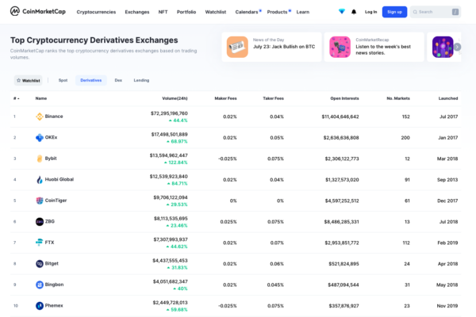
Task: Click Bybit change value 122.84%
Action: pos(176,162)
